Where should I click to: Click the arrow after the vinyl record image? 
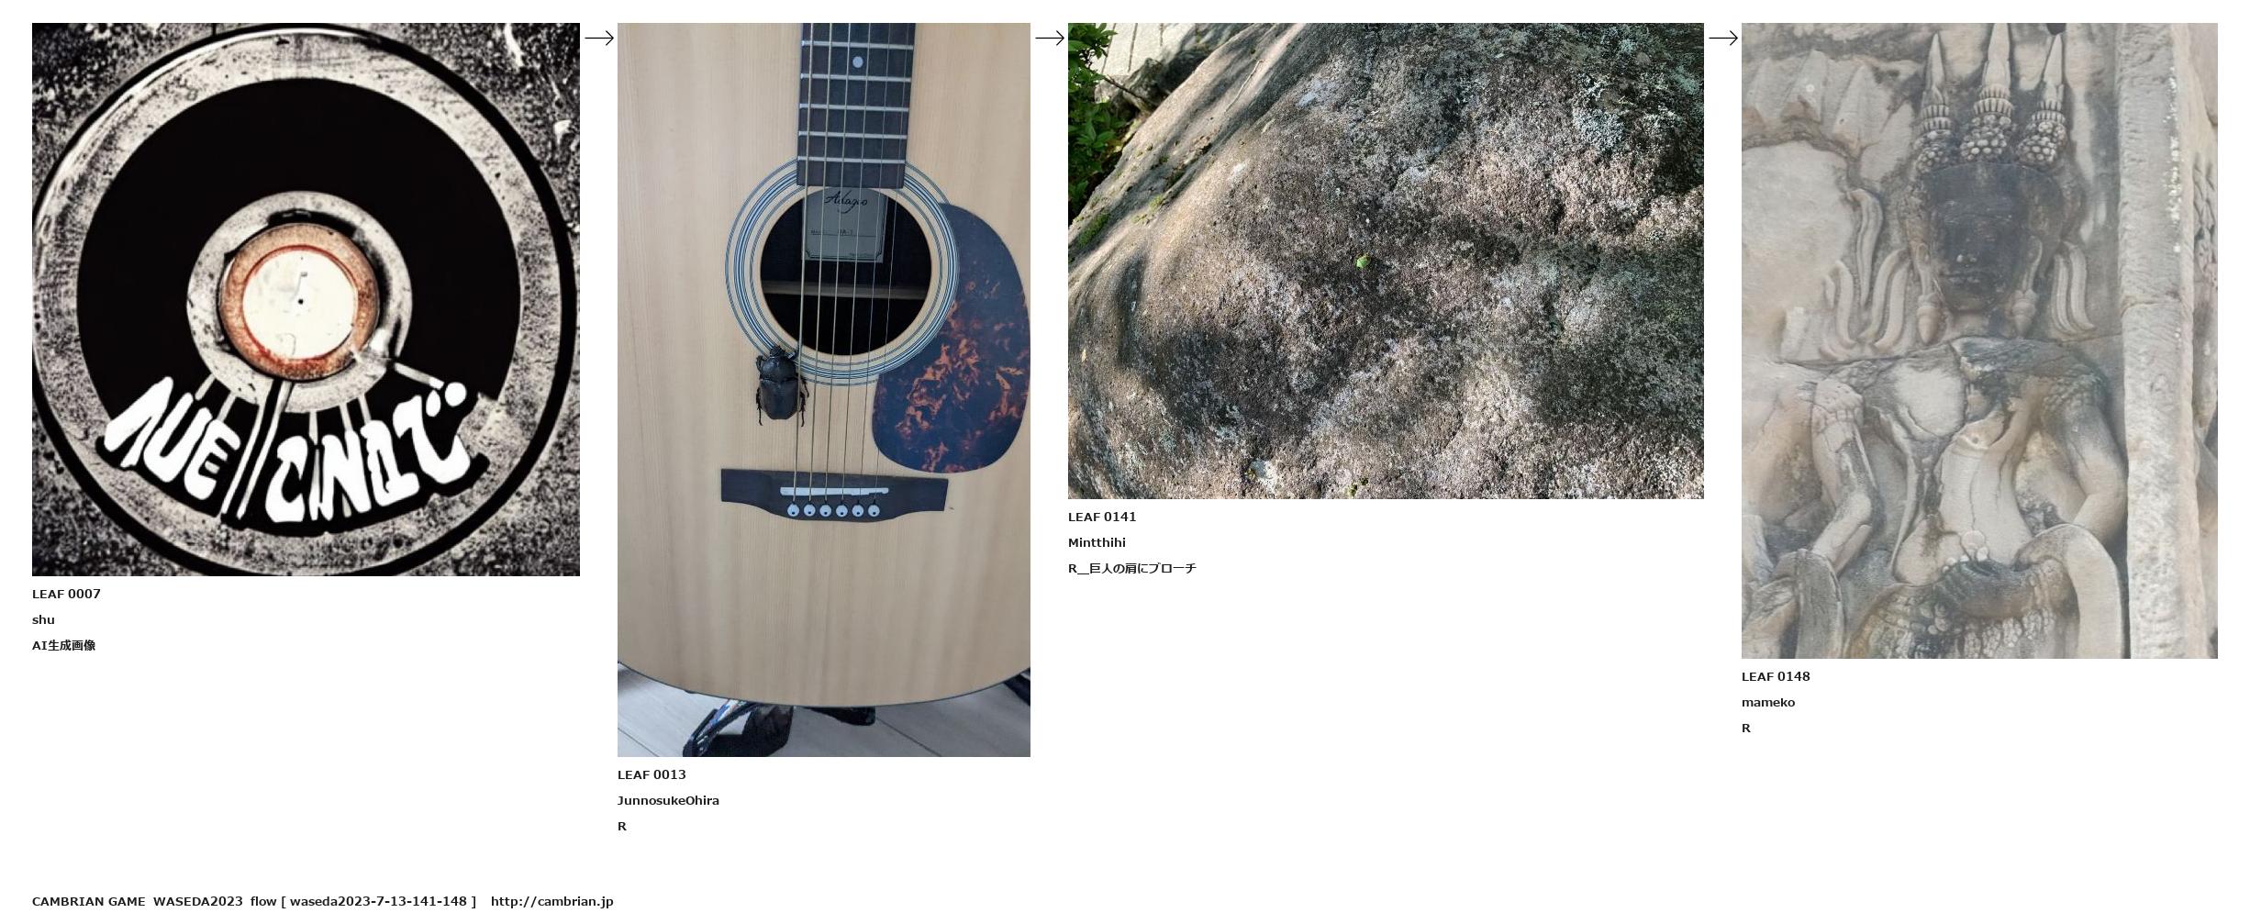point(599,38)
